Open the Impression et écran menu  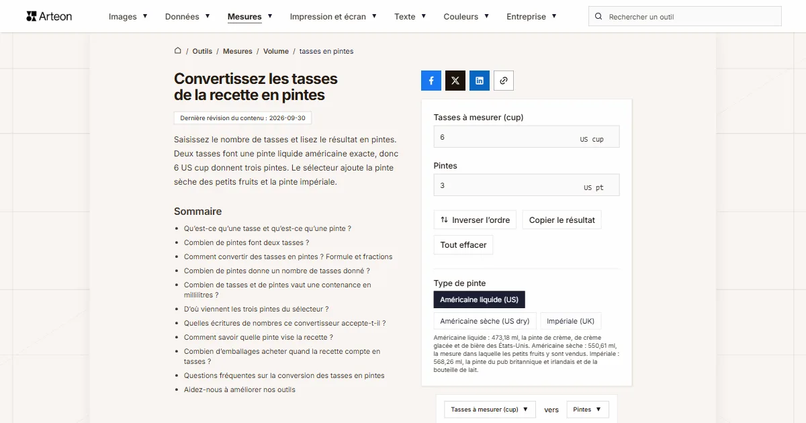[333, 17]
